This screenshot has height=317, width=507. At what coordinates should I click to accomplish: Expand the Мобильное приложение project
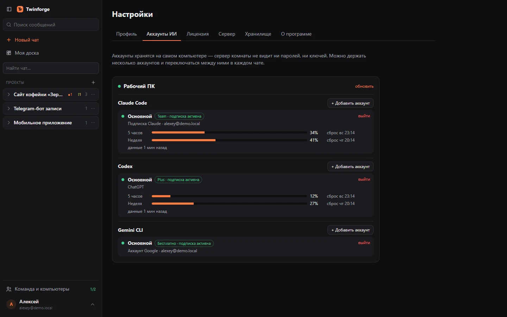click(9, 123)
